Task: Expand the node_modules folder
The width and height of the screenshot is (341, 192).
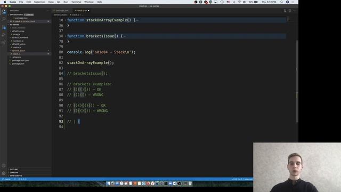Action: (x=19, y=28)
